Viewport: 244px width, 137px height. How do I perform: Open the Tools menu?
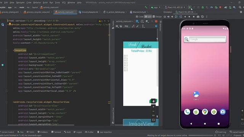(58, 3)
